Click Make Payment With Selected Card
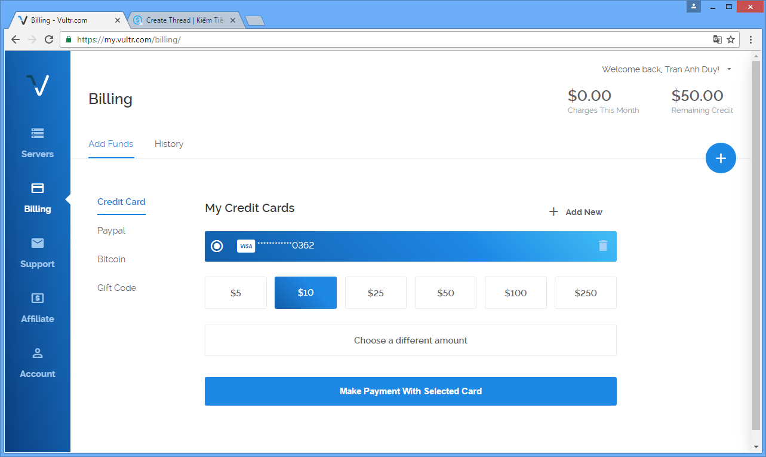Image resolution: width=766 pixels, height=457 pixels. tap(411, 391)
